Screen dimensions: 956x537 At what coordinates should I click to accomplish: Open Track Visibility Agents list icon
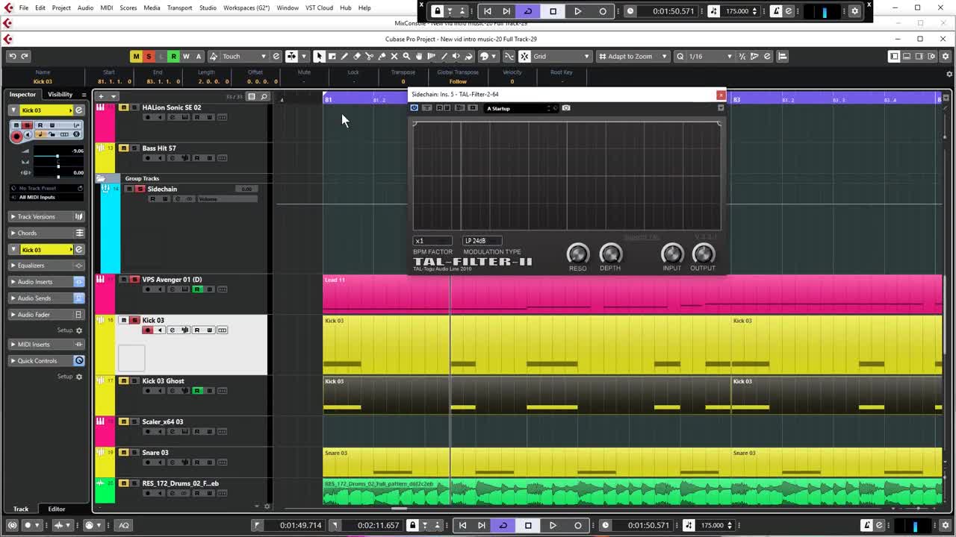click(252, 96)
